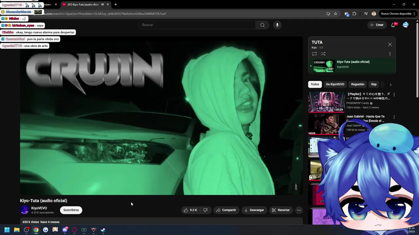This screenshot has height=235, width=419.
Task: Play Kiyo-Tuta item in the playlist panel
Action: coord(352,66)
